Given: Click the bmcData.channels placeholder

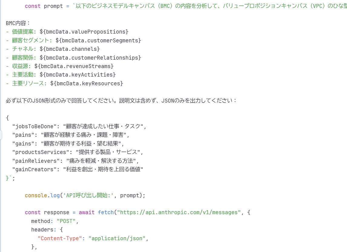Looking at the screenshot, I should [x=70, y=49].
